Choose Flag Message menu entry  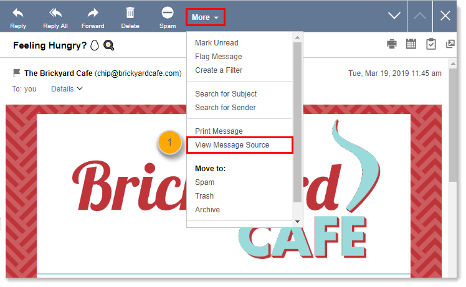(x=219, y=57)
